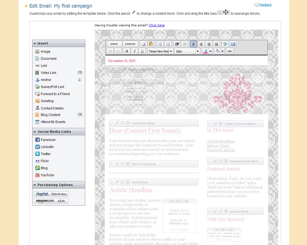Screen dimensions: 307x245
Task: Select align left
Action: point(193,44)
